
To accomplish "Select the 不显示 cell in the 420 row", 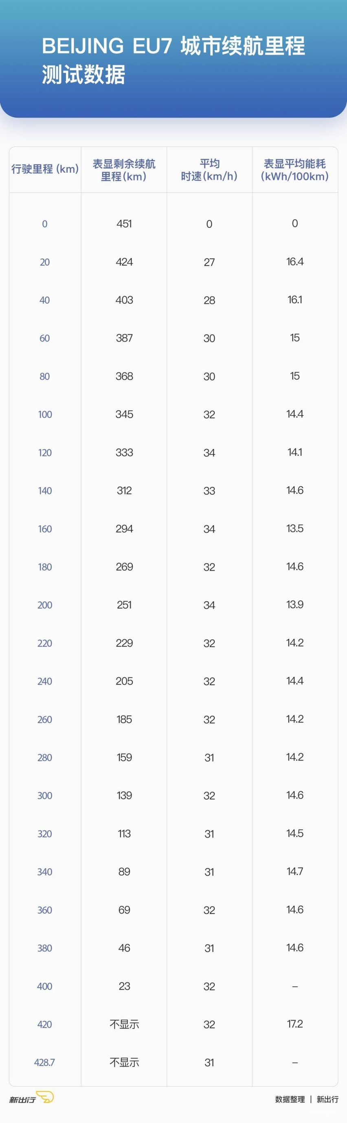I will click(124, 1024).
